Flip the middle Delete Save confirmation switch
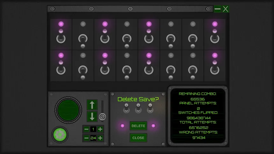274x154 pixels. point(138,108)
